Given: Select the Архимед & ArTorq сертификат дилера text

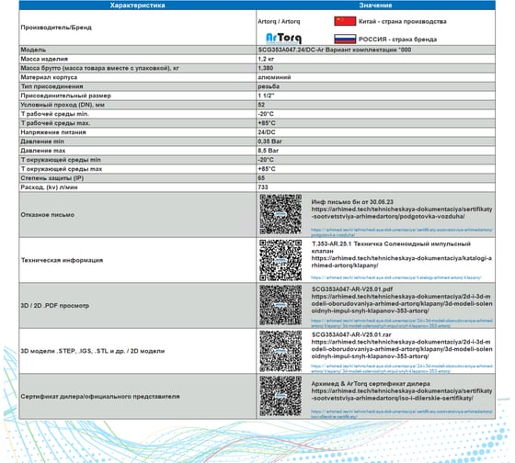Looking at the screenshot, I should click(371, 384).
